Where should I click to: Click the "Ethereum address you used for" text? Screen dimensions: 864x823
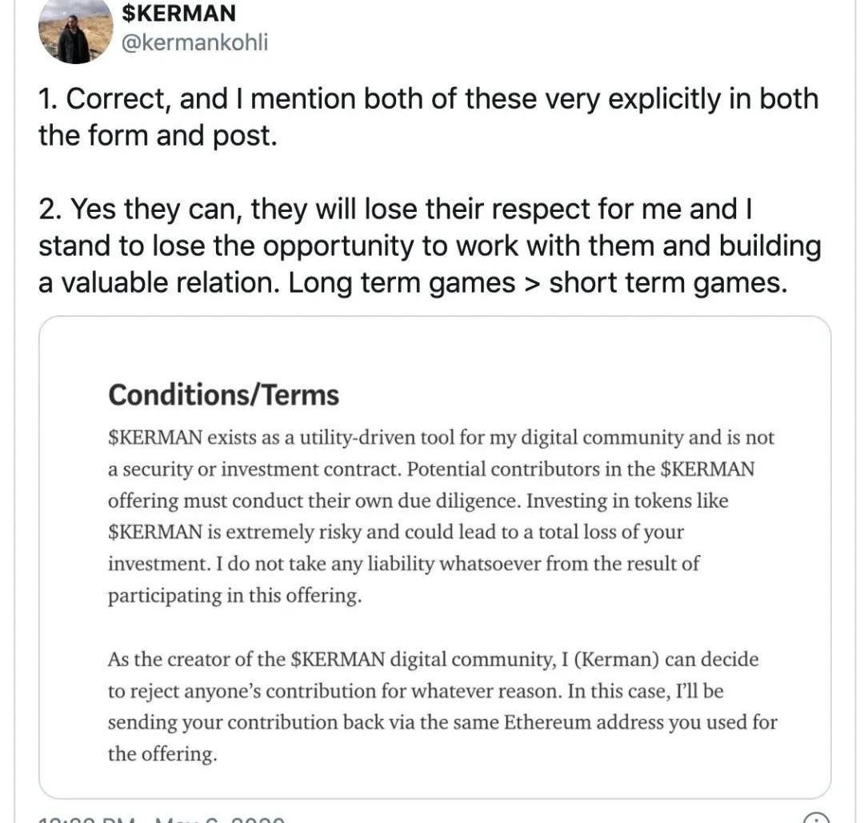tap(640, 722)
